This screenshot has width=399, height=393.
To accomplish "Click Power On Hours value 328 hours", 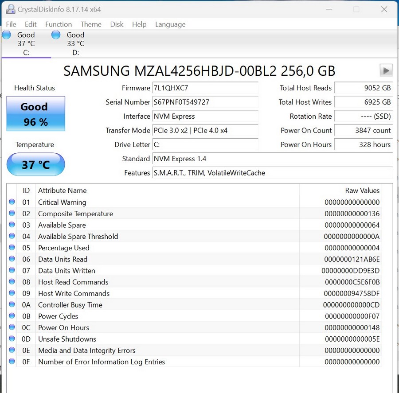I will point(364,144).
